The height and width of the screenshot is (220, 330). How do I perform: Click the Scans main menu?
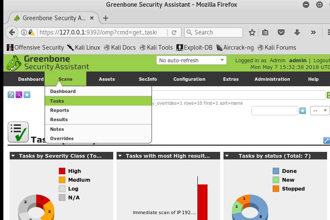click(65, 79)
